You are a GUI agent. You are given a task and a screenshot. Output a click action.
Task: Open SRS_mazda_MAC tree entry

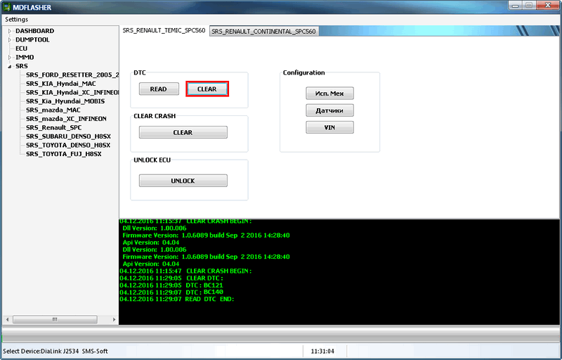pos(53,110)
